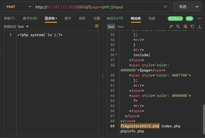Open the three-dot more options menu

coord(199,19)
